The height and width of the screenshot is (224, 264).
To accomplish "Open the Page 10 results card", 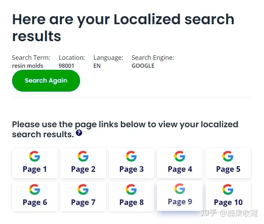I will (x=228, y=196).
